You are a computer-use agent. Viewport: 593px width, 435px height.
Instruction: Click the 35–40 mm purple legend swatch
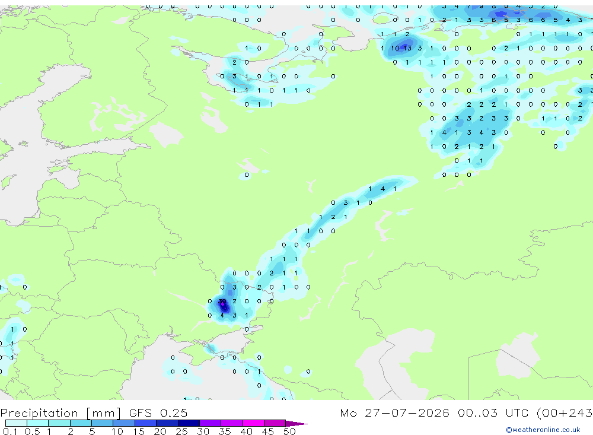[232, 423]
